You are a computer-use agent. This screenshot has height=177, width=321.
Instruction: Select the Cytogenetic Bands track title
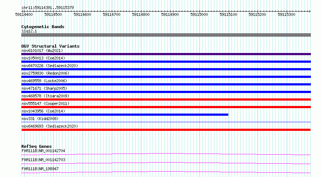point(43,27)
